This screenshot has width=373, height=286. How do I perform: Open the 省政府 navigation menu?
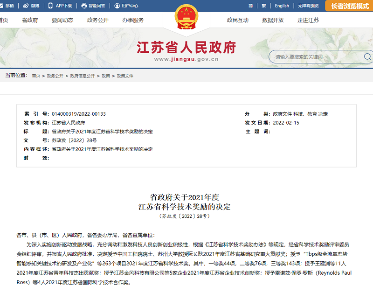[30, 20]
